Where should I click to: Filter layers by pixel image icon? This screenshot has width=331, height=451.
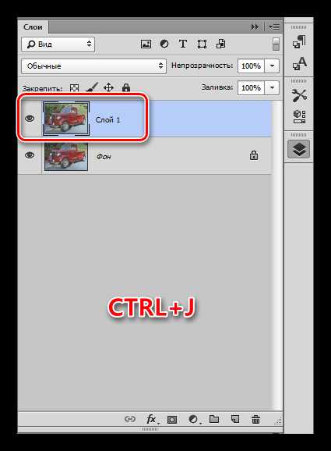click(146, 44)
